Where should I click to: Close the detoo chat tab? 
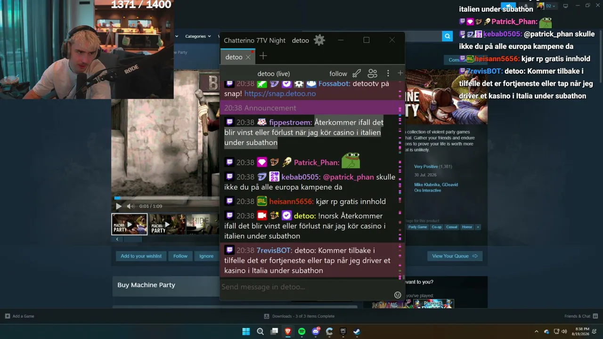coord(248,57)
